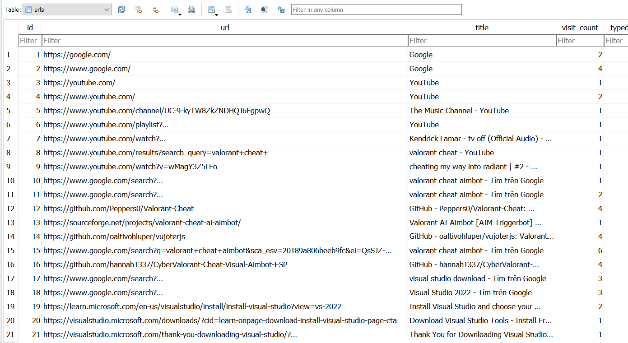The height and width of the screenshot is (343, 628).
Task: Sort by the title column header
Action: point(482,28)
